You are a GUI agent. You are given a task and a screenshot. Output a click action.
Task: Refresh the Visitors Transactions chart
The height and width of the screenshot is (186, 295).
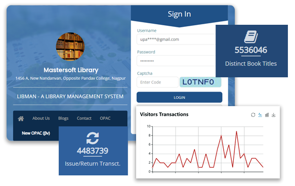(x=253, y=115)
